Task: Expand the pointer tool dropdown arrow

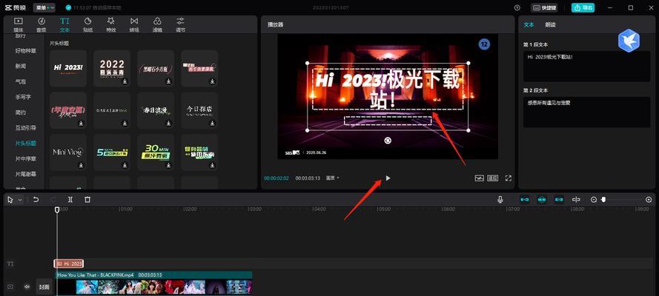Action: point(20,200)
